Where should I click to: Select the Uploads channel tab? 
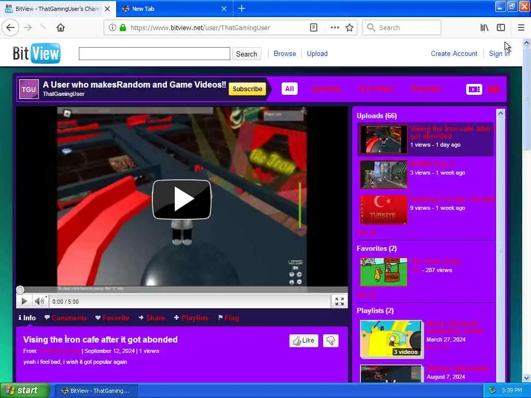[326, 89]
